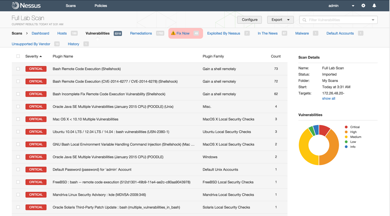Check Bash Remote Code Execution (Shellshock) row
The image size is (390, 216).
(x=18, y=69)
